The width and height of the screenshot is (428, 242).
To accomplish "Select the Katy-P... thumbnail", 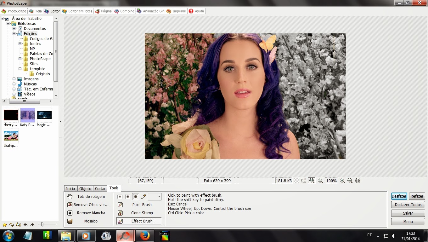I will point(27,117).
